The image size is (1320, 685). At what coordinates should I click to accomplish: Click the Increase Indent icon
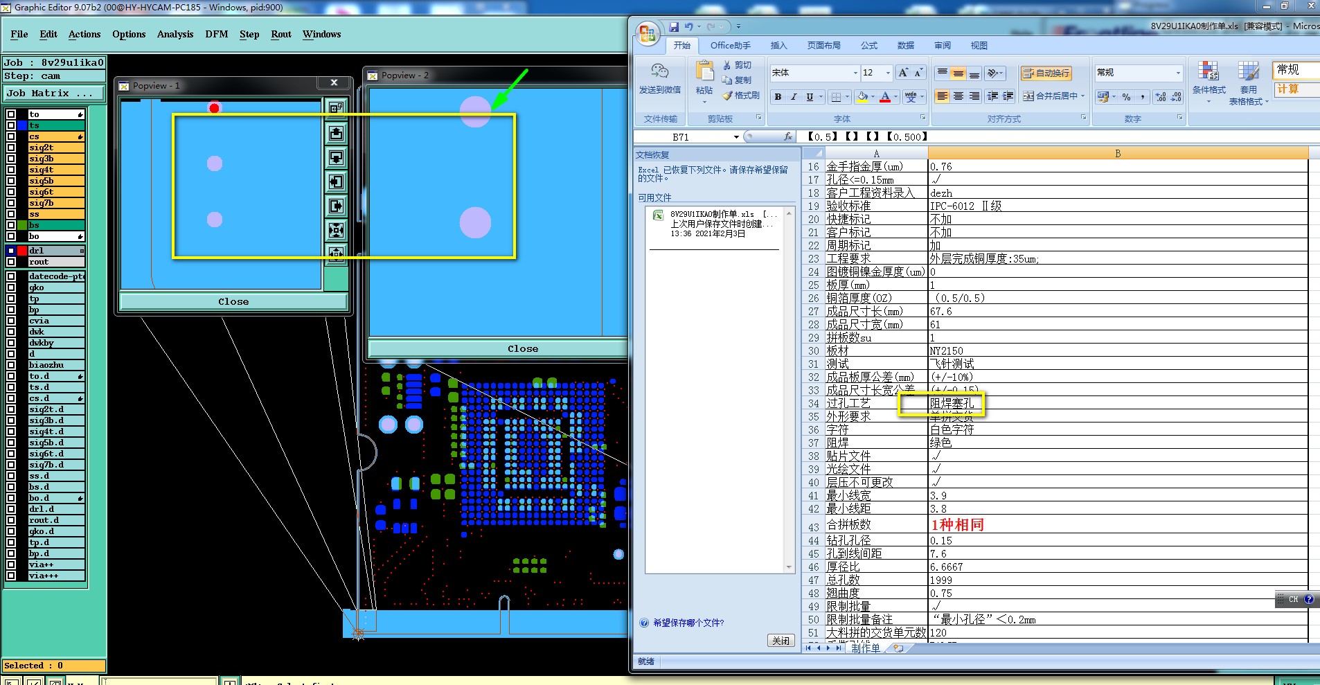[1008, 96]
